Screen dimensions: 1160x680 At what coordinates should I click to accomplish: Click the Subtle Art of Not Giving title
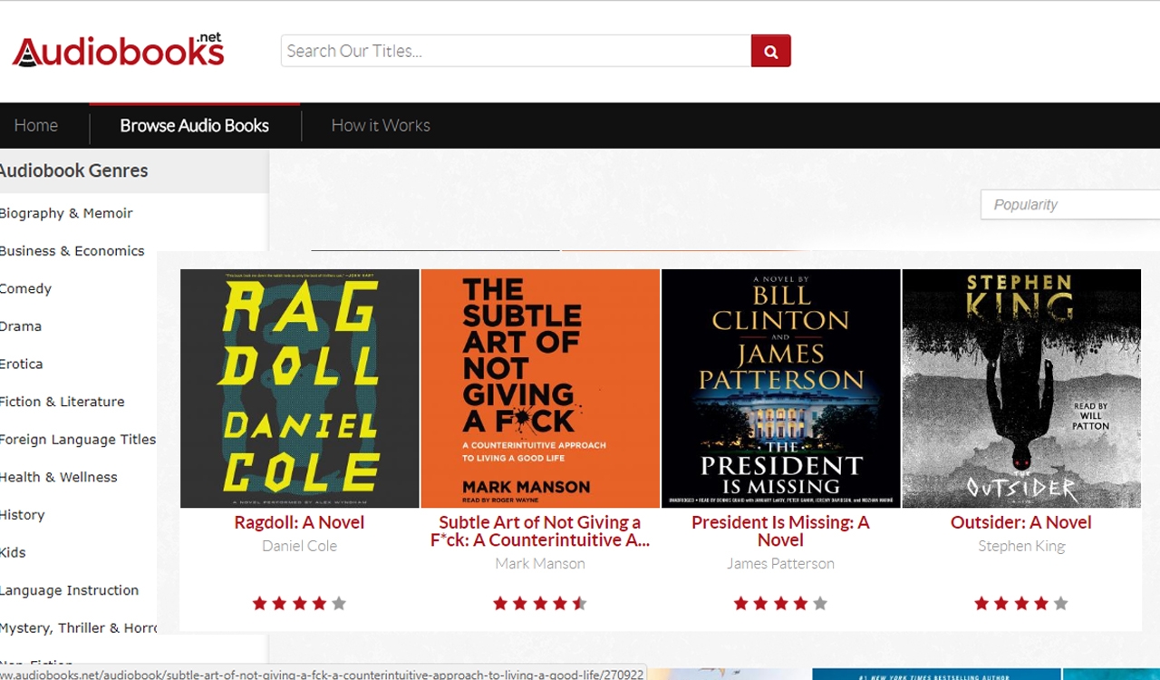(x=540, y=531)
